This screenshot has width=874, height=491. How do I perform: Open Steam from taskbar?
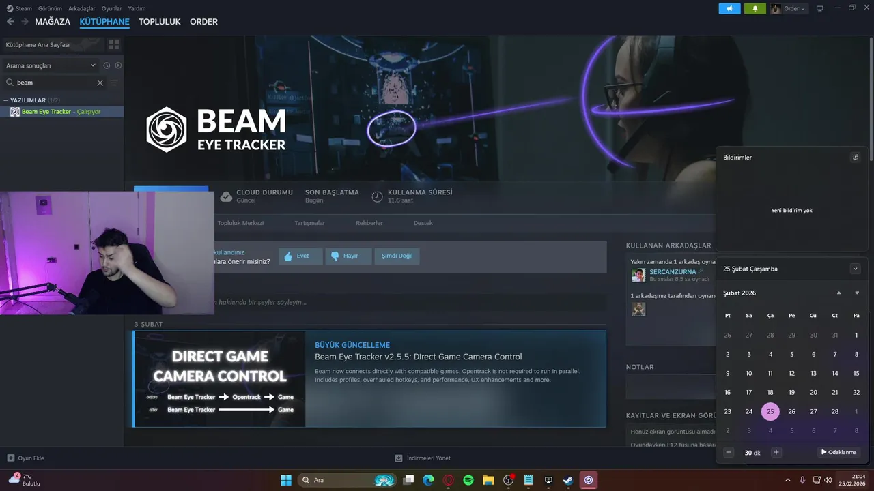[x=568, y=480]
